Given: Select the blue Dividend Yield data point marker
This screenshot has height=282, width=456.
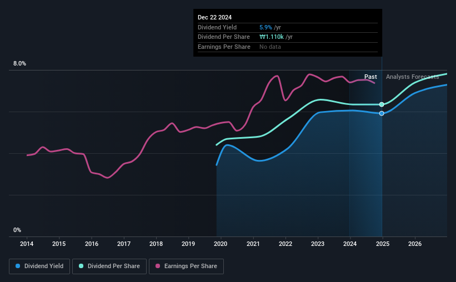Looking at the screenshot, I should tap(382, 113).
